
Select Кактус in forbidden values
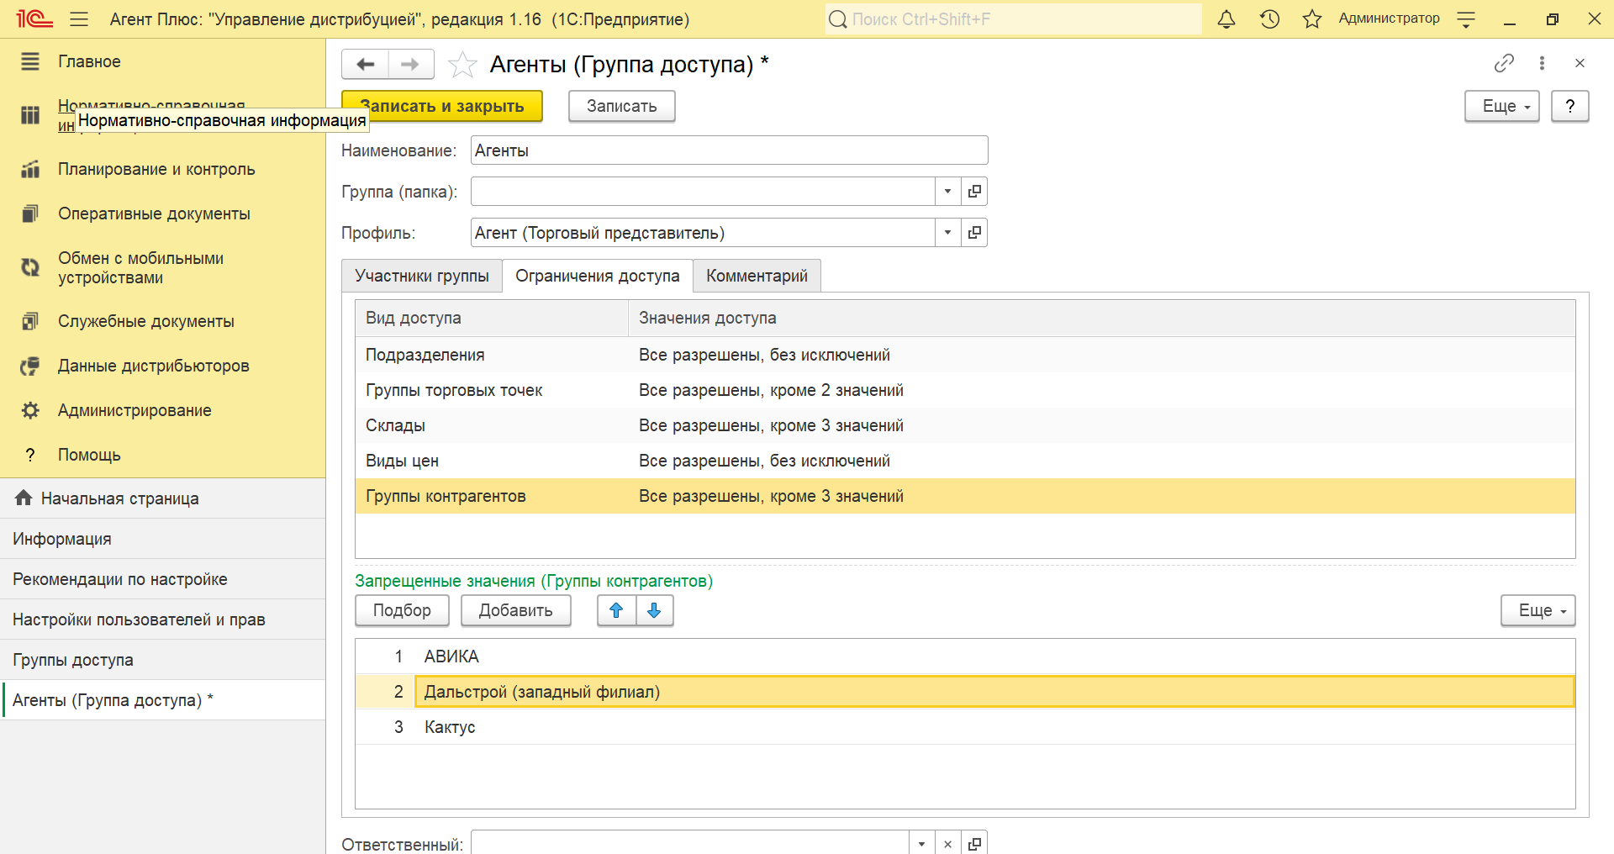pos(965,727)
